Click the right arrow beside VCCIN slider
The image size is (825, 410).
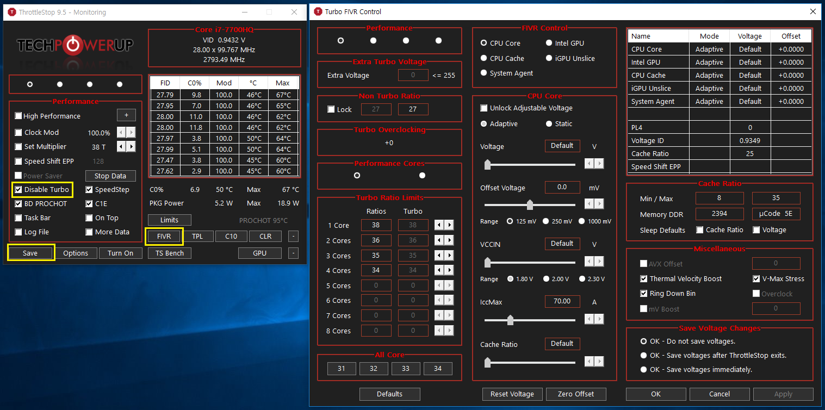[599, 262]
